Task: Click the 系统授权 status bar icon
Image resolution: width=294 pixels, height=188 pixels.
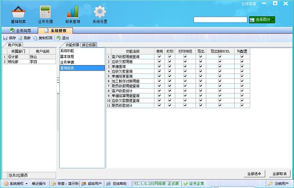Action: click(6, 184)
